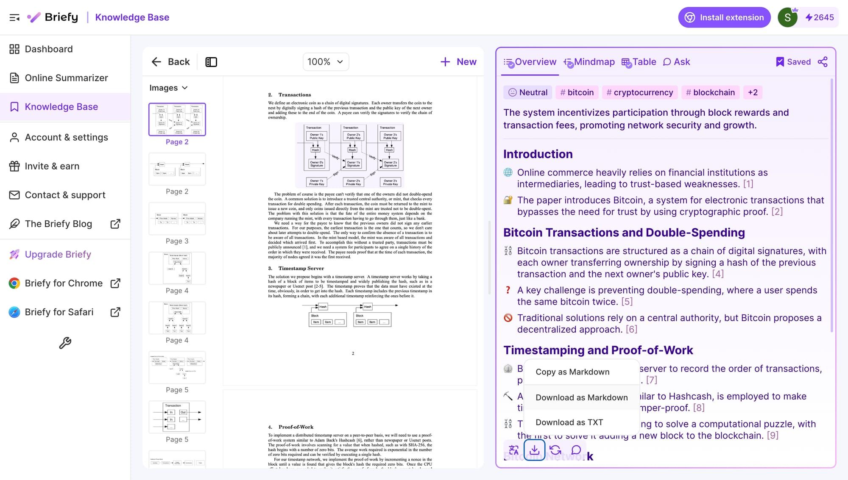The height and width of the screenshot is (480, 848).
Task: Click the translate summary icon
Action: [513, 450]
